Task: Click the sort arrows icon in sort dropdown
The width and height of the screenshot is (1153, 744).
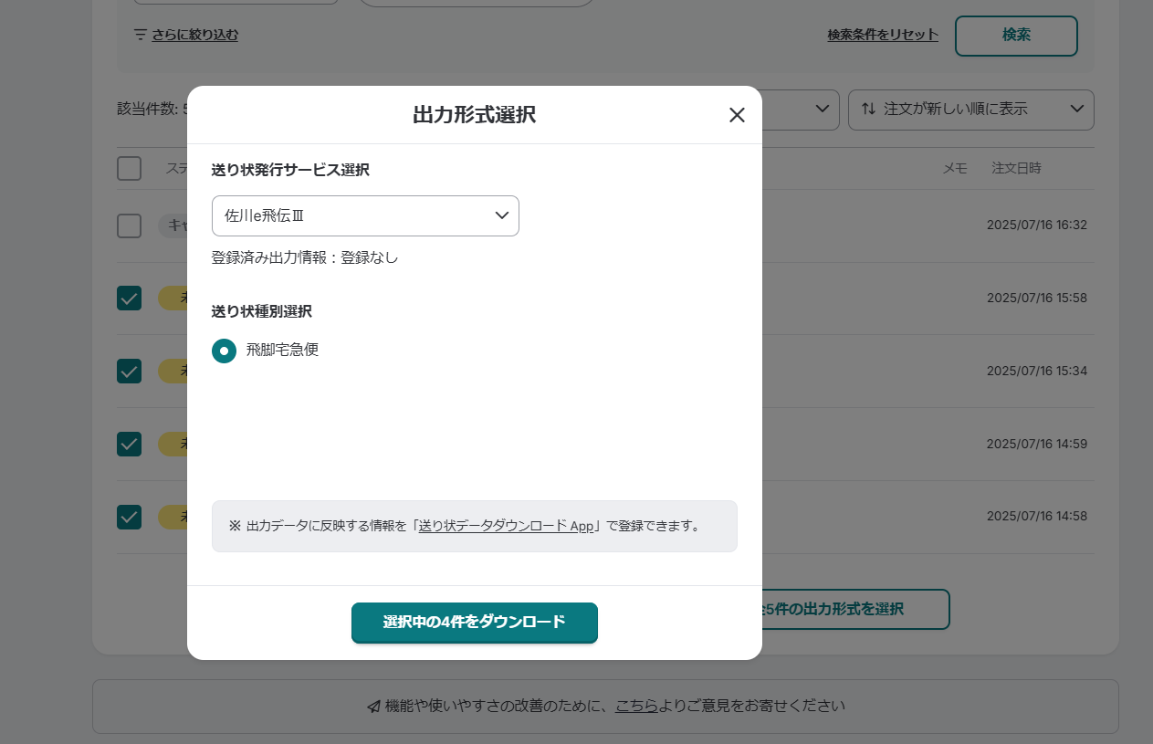Action: 868,110
